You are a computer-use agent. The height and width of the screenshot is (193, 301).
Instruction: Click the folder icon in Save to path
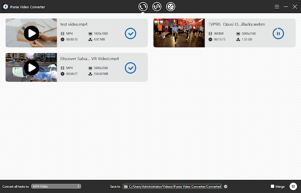pos(126,187)
